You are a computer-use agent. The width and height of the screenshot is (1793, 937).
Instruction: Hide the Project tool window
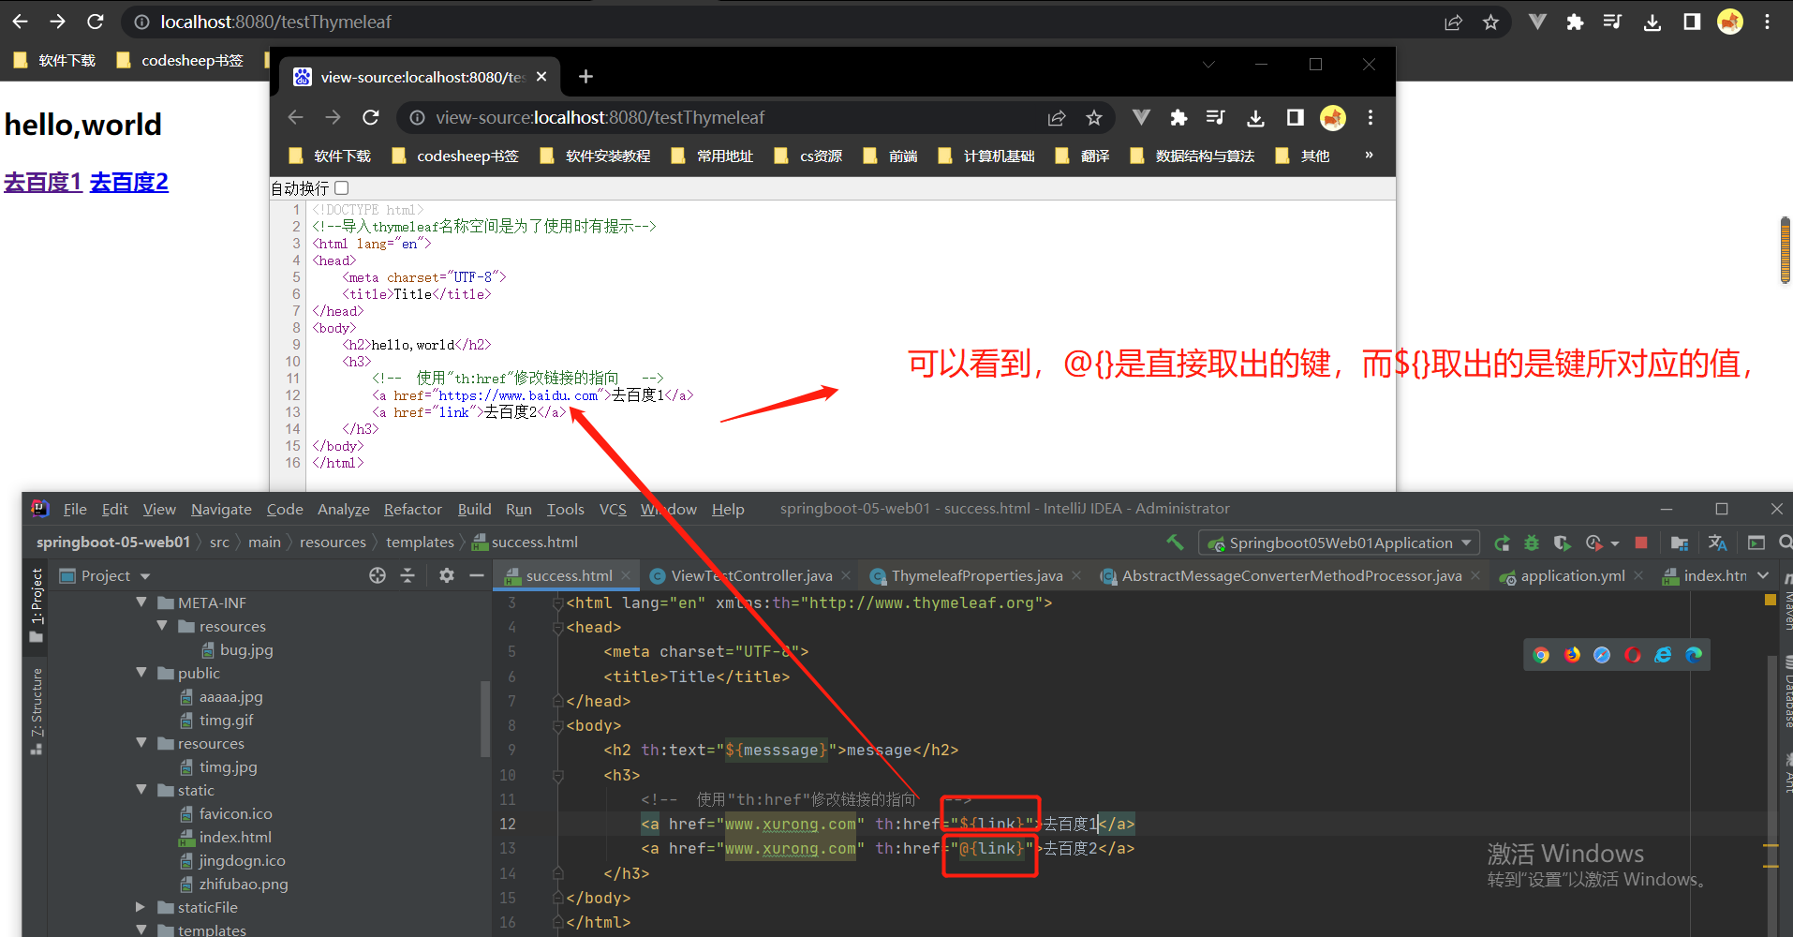pos(477,575)
